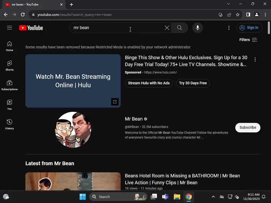Click the install app icon in address bar
The height and width of the screenshot is (203, 271).
tap(220, 15)
